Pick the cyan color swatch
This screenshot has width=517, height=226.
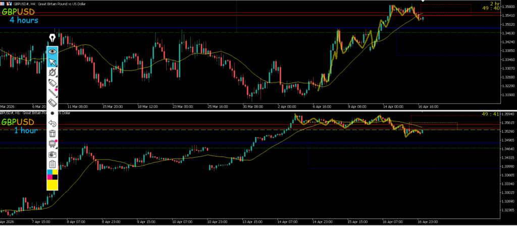click(x=49, y=172)
